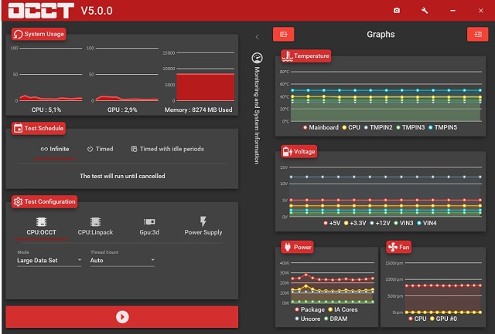Click the Graphs panel title
The image size is (495, 334).
pos(381,34)
